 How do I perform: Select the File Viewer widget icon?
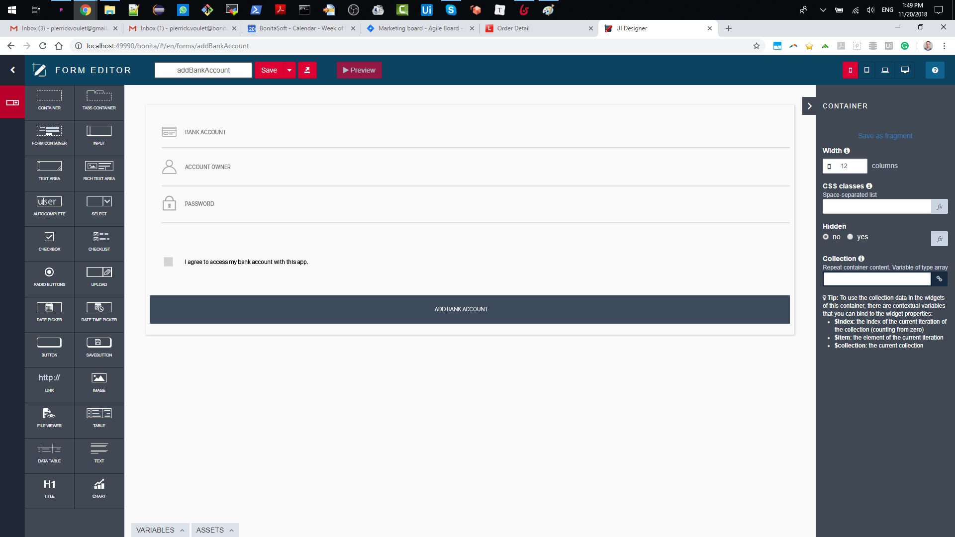tap(49, 416)
